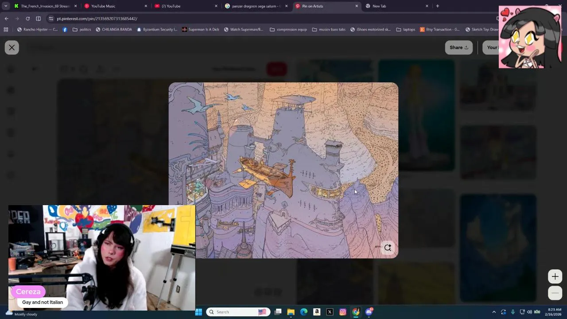Screen dimensions: 567x319
Task: Click the enlarged fantasy city artwork
Action: coord(283,170)
